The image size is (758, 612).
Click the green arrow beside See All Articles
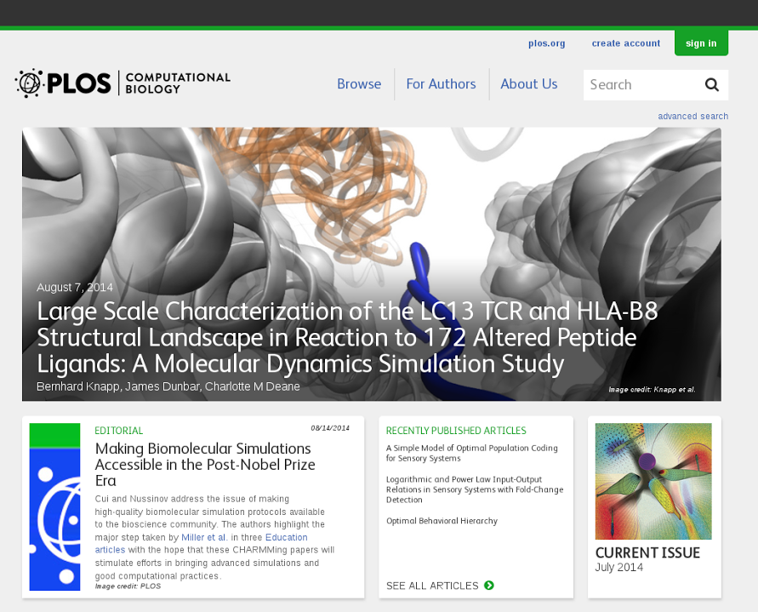pos(488,586)
